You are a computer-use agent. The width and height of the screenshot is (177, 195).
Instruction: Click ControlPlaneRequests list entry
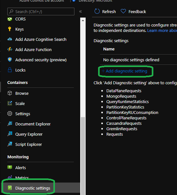click(126, 118)
